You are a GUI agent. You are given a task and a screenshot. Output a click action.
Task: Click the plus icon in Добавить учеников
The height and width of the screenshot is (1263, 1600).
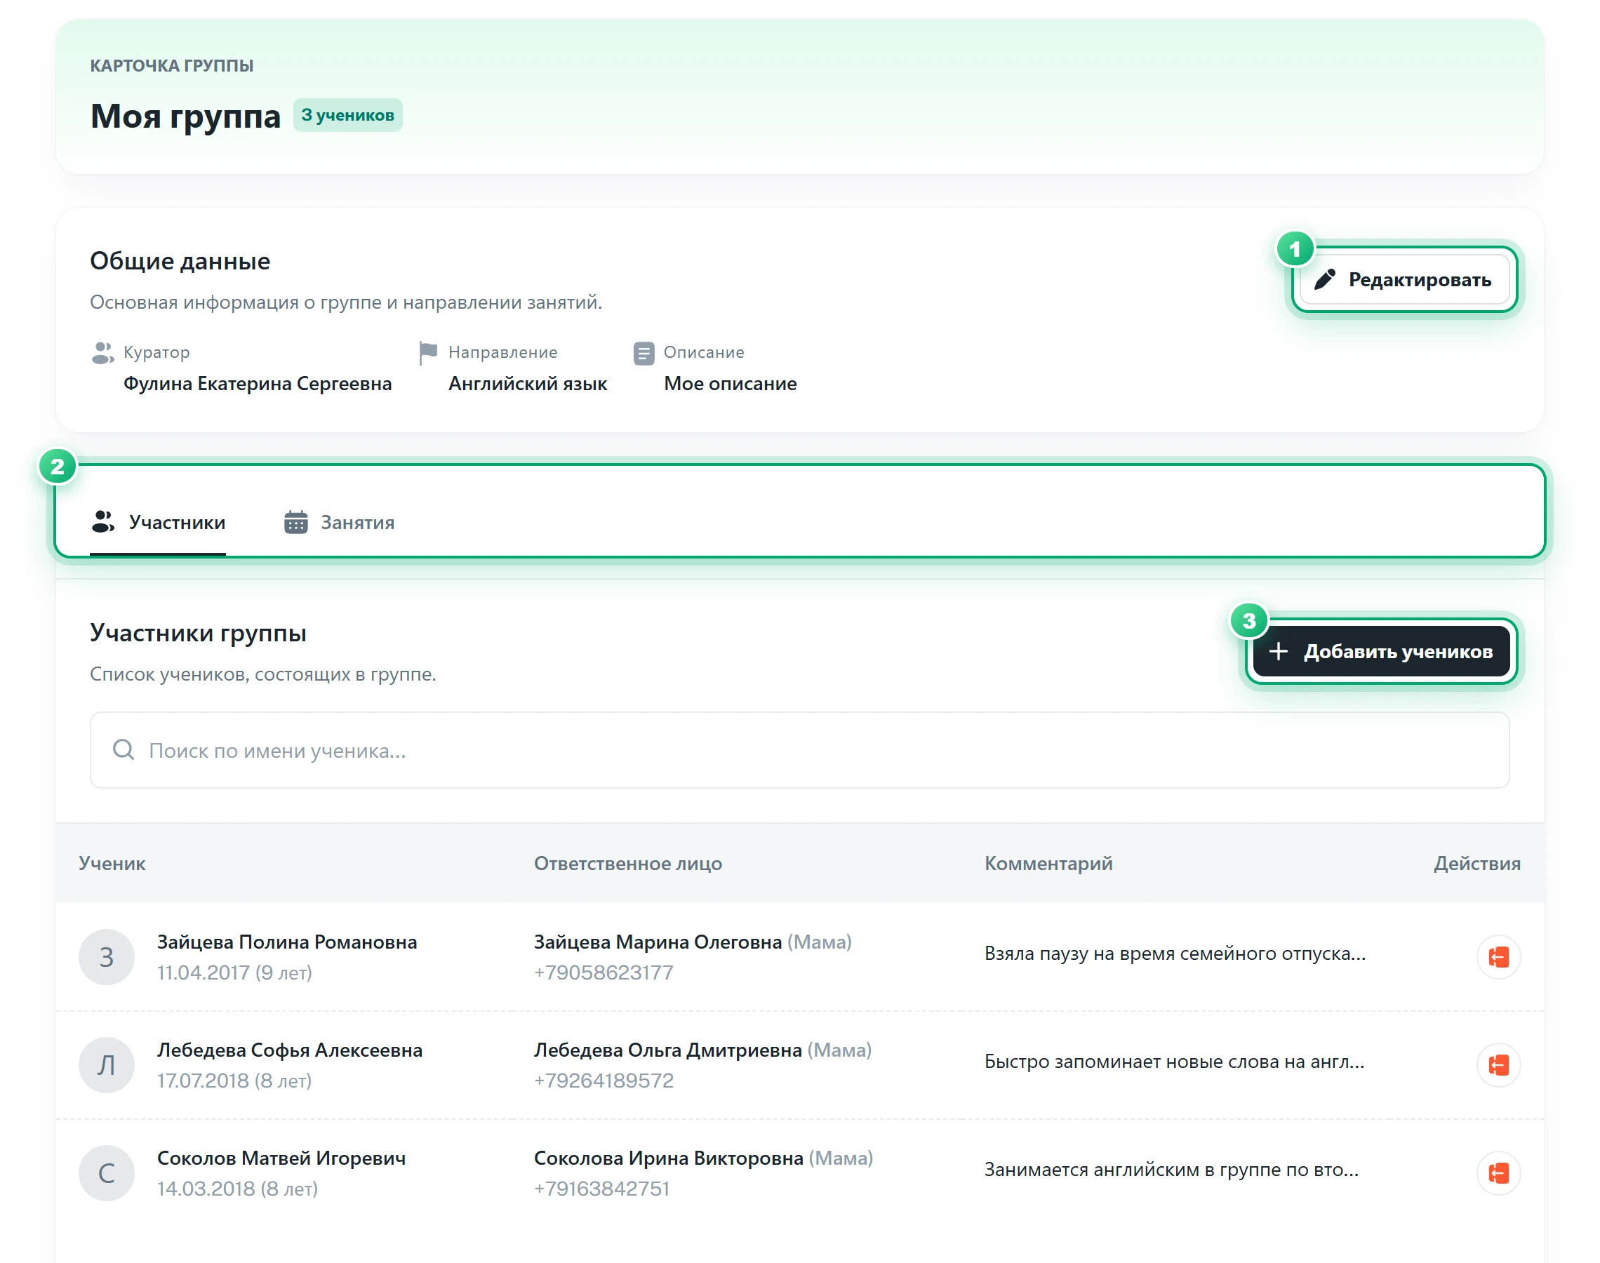1278,651
